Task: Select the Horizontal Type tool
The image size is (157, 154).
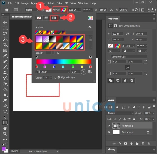Action: pos(5,111)
